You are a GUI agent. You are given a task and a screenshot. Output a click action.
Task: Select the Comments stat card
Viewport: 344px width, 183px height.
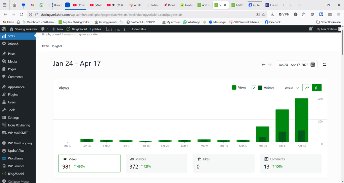point(291,163)
